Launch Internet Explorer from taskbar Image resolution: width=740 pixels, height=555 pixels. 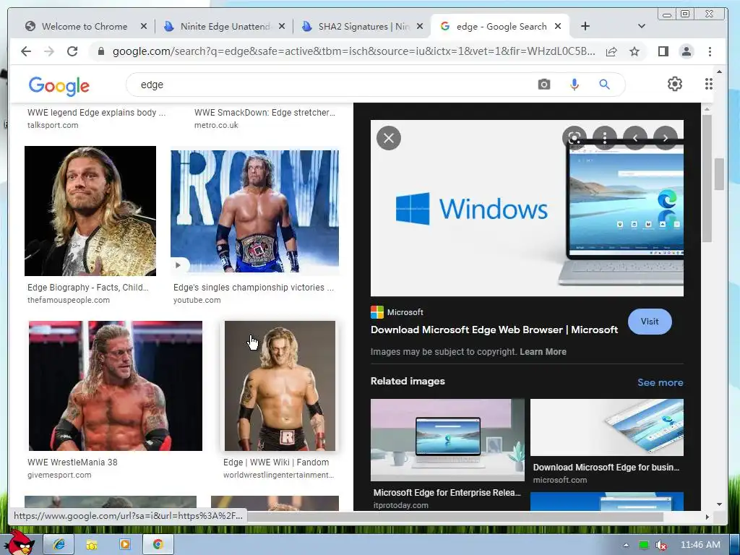point(59,545)
